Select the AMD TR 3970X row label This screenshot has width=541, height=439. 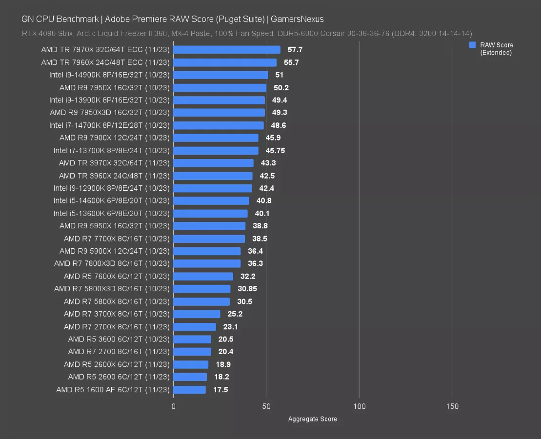(x=114, y=163)
